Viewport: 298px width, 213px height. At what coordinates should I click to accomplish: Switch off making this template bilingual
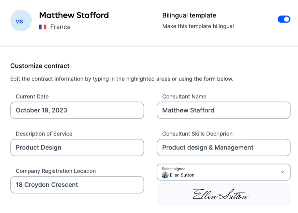coord(284,19)
